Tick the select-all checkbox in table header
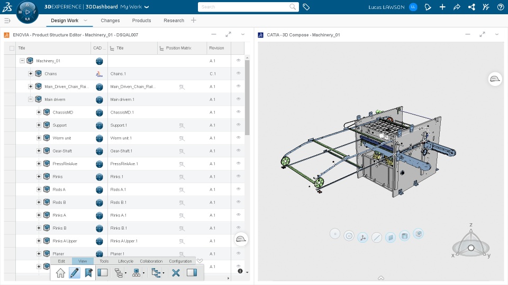 click(x=12, y=48)
